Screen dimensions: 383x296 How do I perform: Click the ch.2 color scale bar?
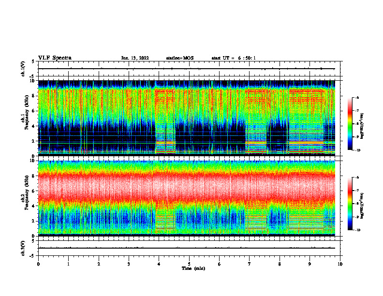pos(350,204)
